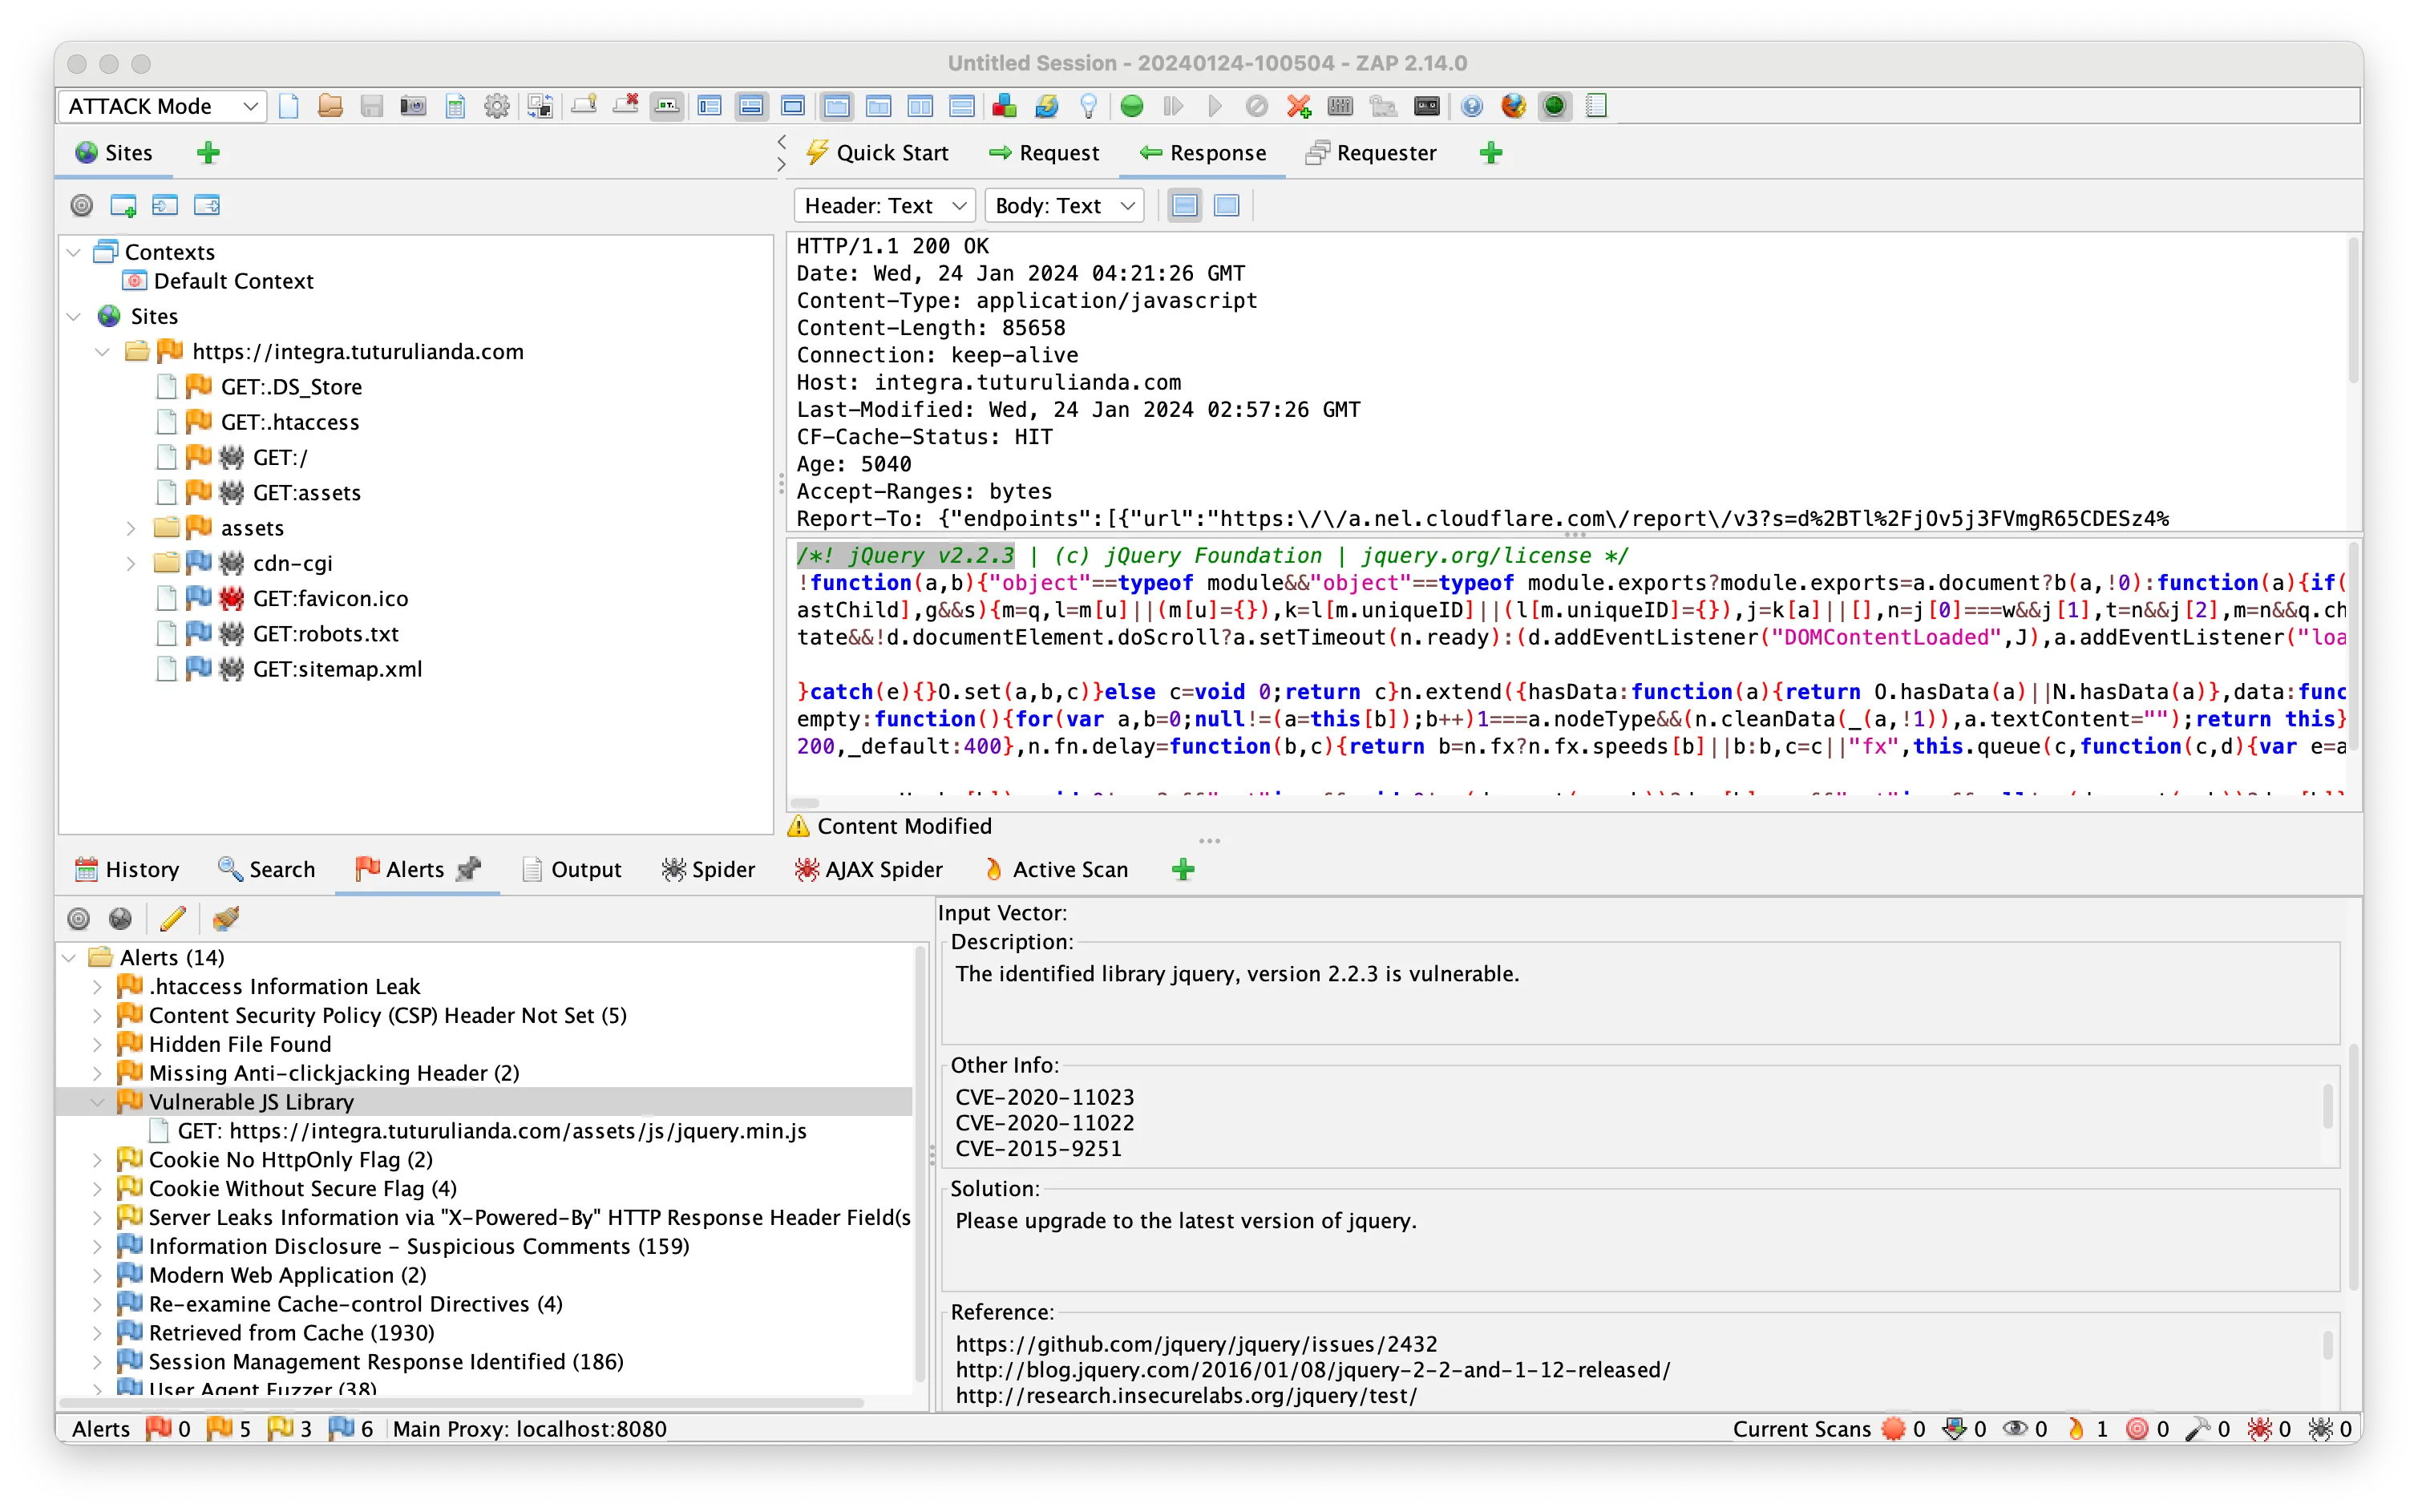Add a custom HTTP breakpoint red X icon
2418x1512 pixels.
point(1299,106)
